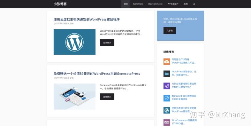Click the 关于我 button
251x126 pixels.
click(x=170, y=31)
